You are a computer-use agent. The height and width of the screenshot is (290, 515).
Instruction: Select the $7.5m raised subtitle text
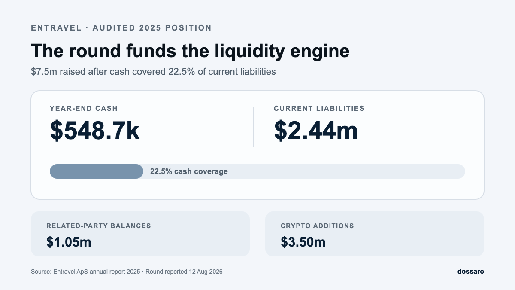153,71
